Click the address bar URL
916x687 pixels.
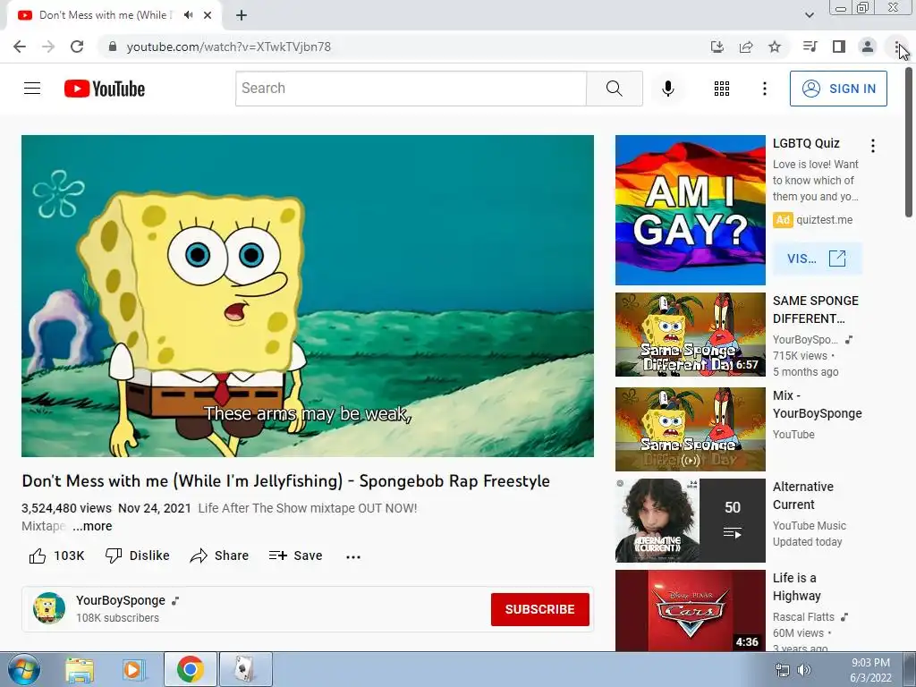pyautogui.click(x=228, y=47)
